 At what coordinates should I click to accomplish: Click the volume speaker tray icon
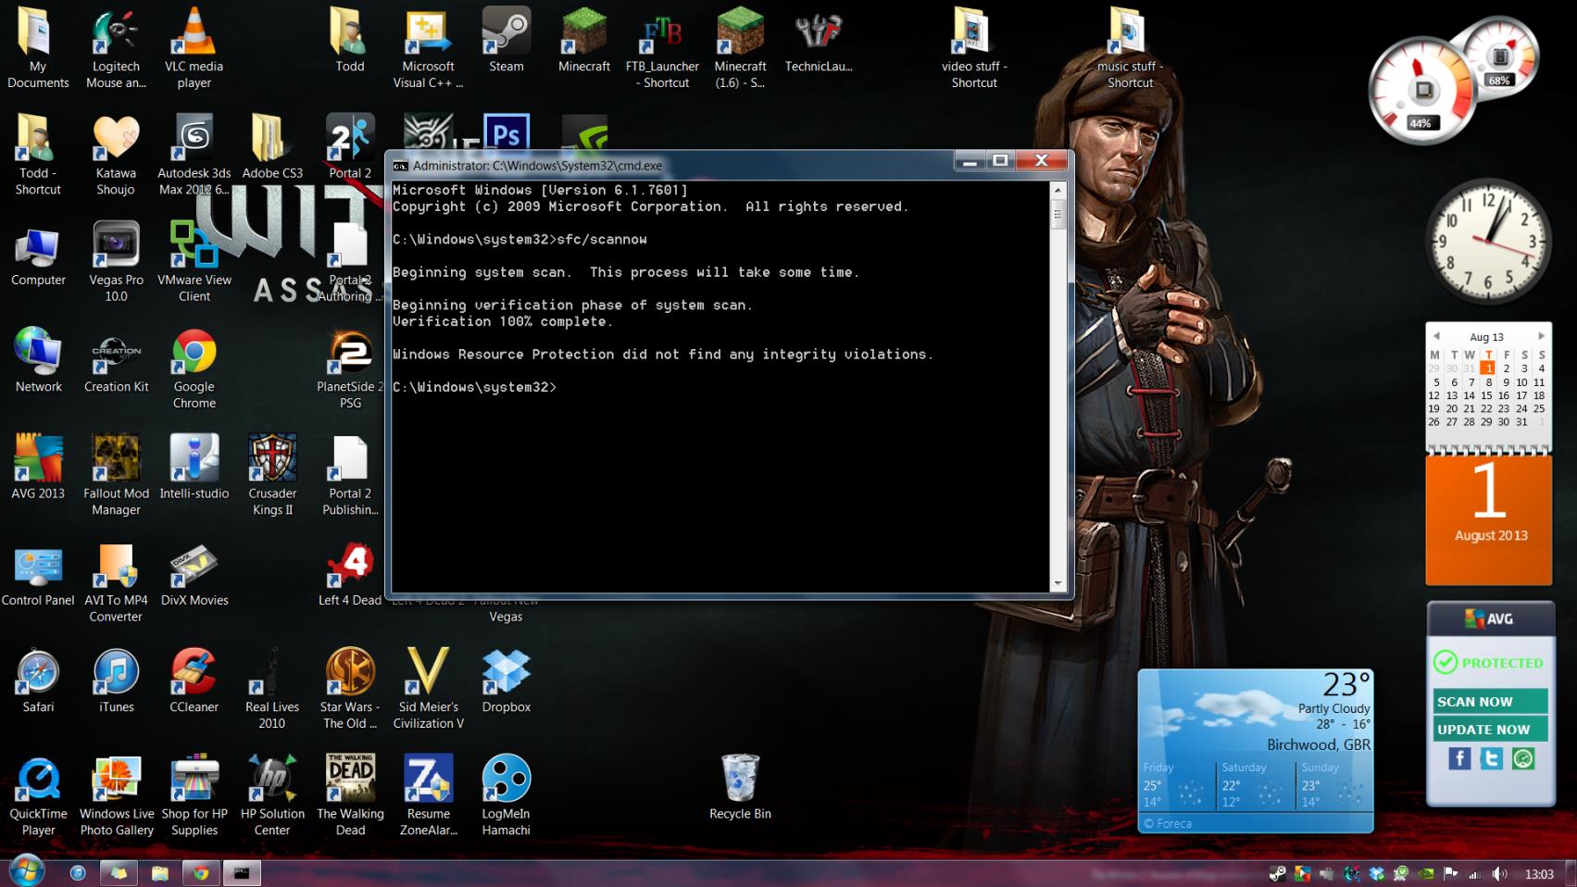pyautogui.click(x=1499, y=874)
